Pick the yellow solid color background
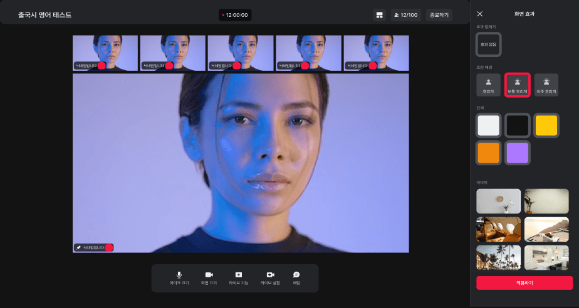Screen dimensions: 579x308 pyautogui.click(x=546, y=125)
